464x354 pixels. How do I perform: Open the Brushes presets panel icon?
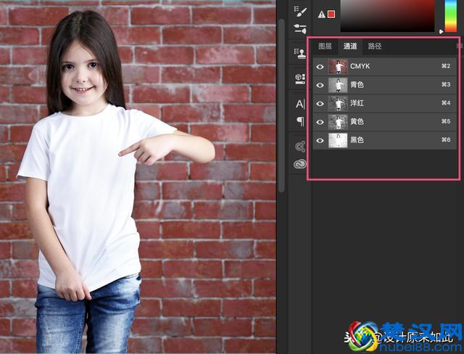pos(300,29)
